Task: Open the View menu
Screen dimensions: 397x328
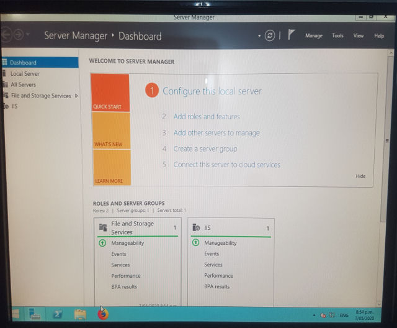Action: (359, 36)
